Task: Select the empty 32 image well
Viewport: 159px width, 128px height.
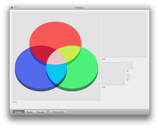Action: click(x=129, y=66)
